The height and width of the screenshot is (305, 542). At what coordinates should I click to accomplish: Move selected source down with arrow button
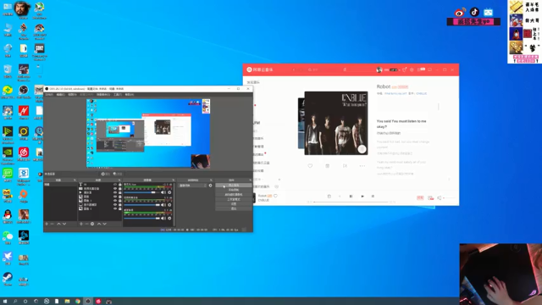104,224
